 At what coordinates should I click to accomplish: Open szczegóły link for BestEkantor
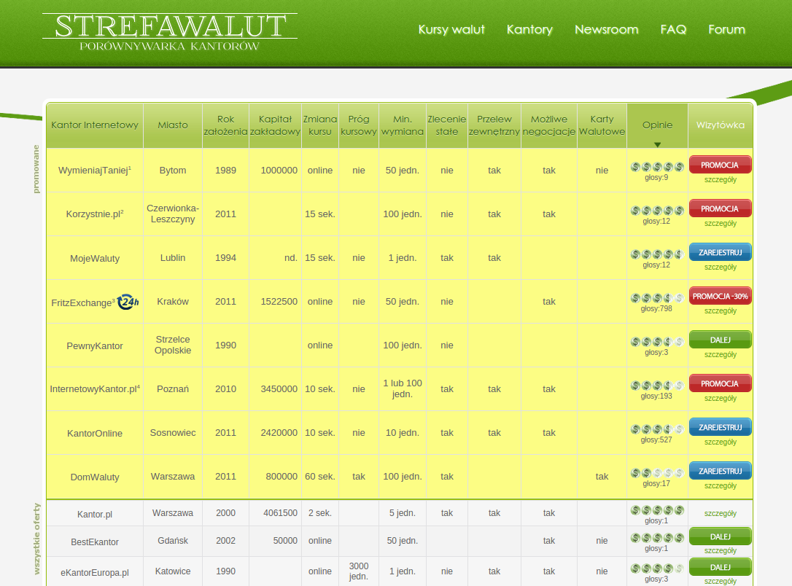(721, 551)
